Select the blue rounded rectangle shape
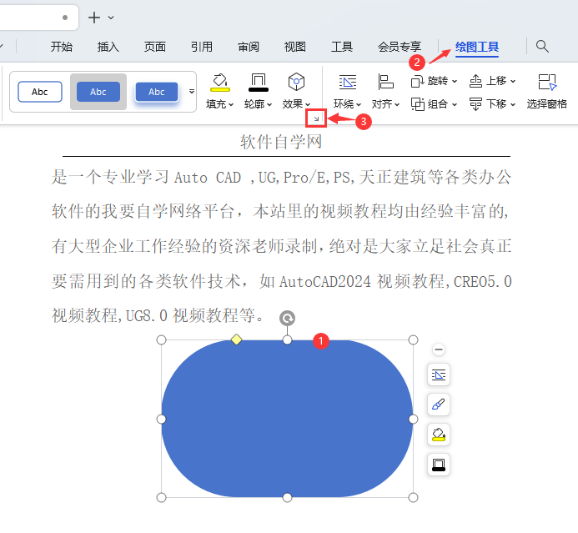Image resolution: width=578 pixels, height=533 pixels. (x=287, y=419)
